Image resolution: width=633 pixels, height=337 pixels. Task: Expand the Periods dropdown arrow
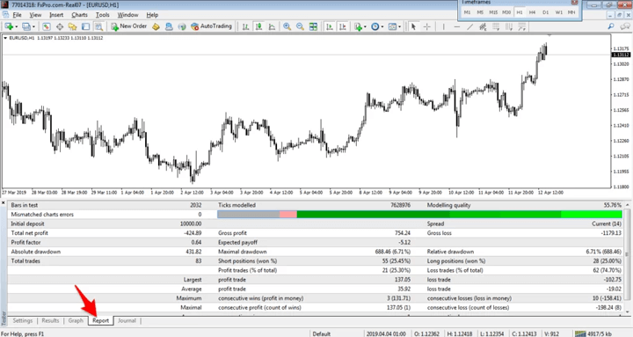tap(382, 26)
